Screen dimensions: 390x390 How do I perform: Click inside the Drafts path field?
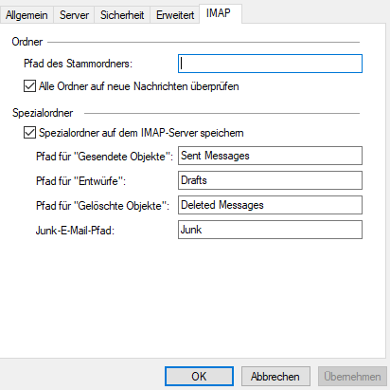pos(270,180)
